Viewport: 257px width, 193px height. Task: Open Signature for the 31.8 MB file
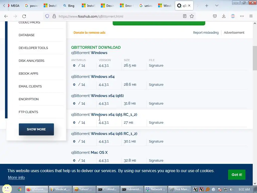click(156, 103)
